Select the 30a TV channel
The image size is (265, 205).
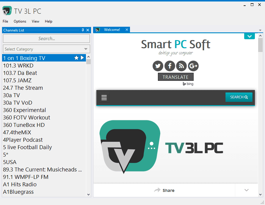(44, 95)
